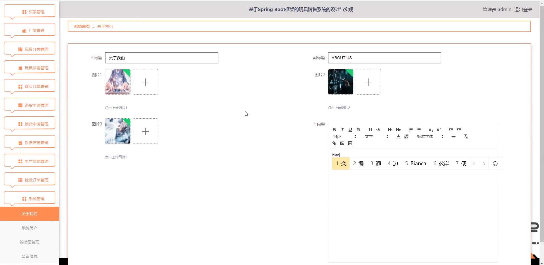Insert a blockquote
The image size is (544, 265).
370,130
